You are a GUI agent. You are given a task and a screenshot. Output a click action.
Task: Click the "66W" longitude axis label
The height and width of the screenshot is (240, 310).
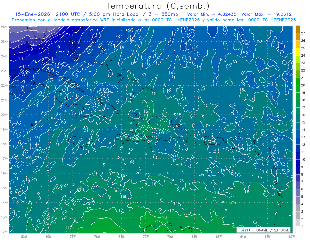(219, 236)
